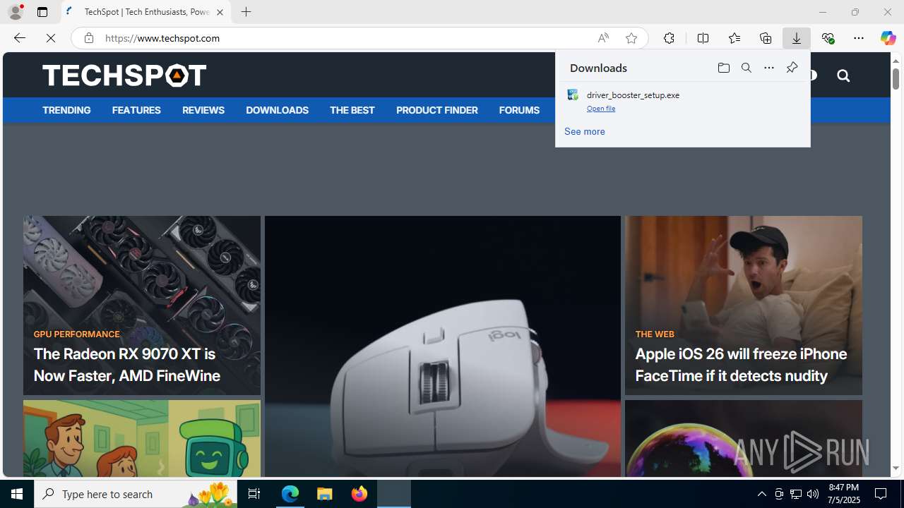
Task: Open the PRODUCT FINDER menu
Action: [436, 110]
